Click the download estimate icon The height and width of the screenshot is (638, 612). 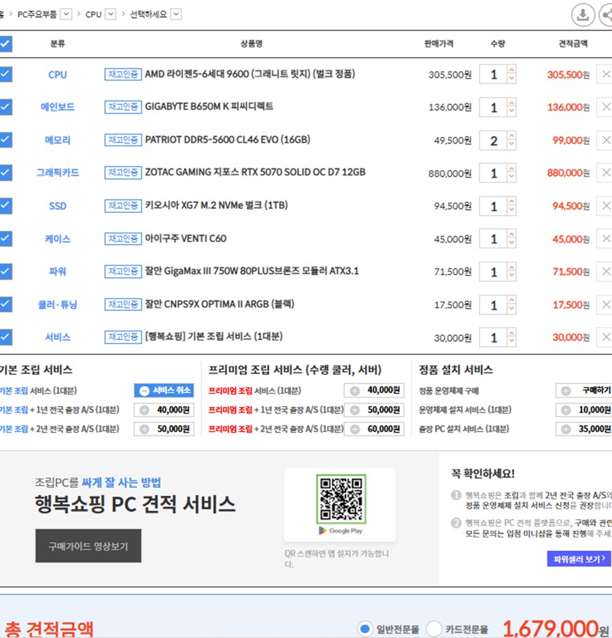point(583,15)
